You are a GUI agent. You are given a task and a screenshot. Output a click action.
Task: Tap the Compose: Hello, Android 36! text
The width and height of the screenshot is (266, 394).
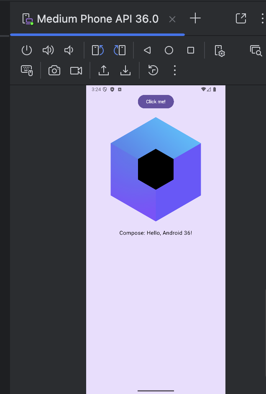pyautogui.click(x=156, y=233)
